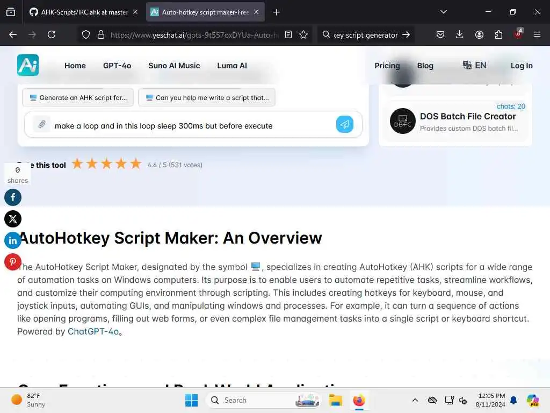Rate three stars with the middle star
Screen dimensions: 550x413
pyautogui.click(x=106, y=163)
